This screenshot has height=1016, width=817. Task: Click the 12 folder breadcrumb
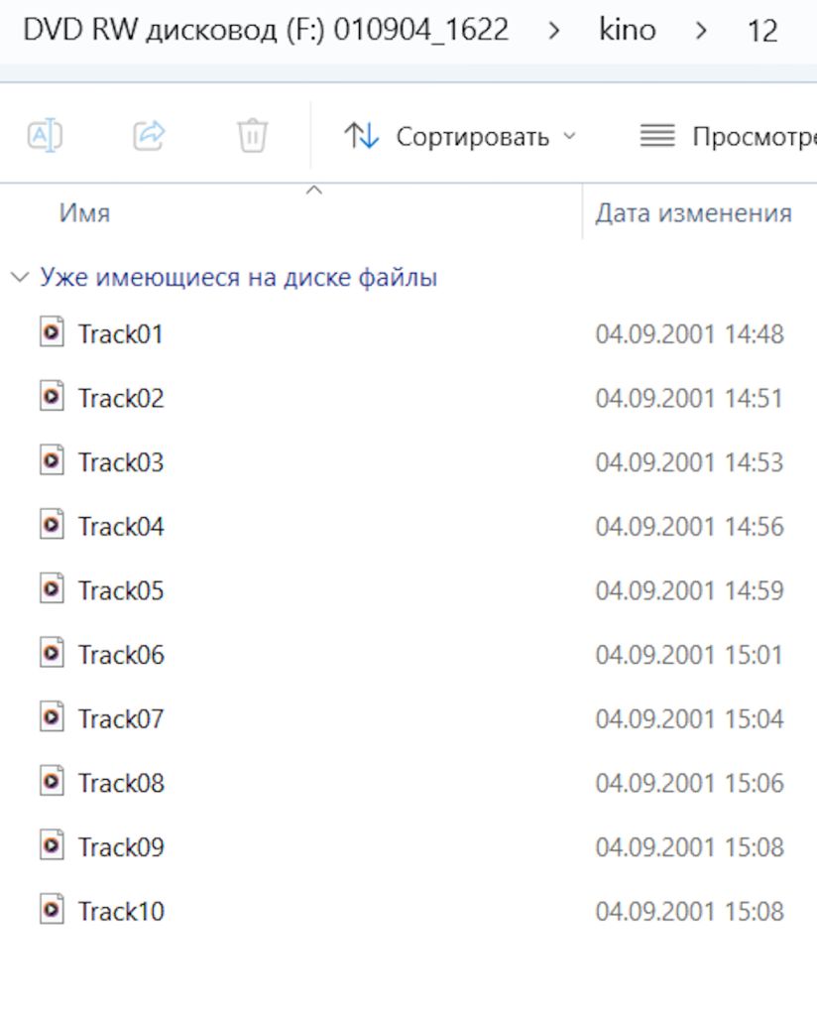762,31
